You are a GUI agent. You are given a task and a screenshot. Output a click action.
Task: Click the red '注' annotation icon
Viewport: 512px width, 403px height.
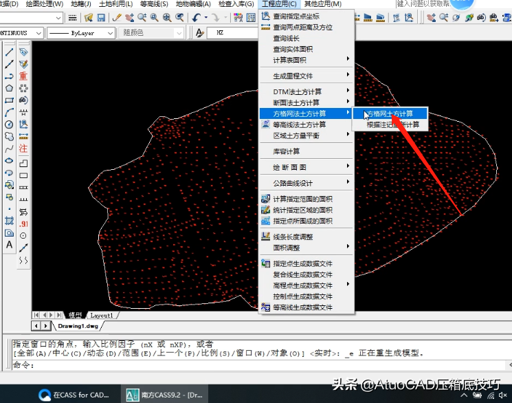pos(23,149)
